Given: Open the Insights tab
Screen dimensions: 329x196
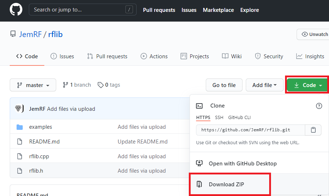Looking at the screenshot, I should 310,56.
